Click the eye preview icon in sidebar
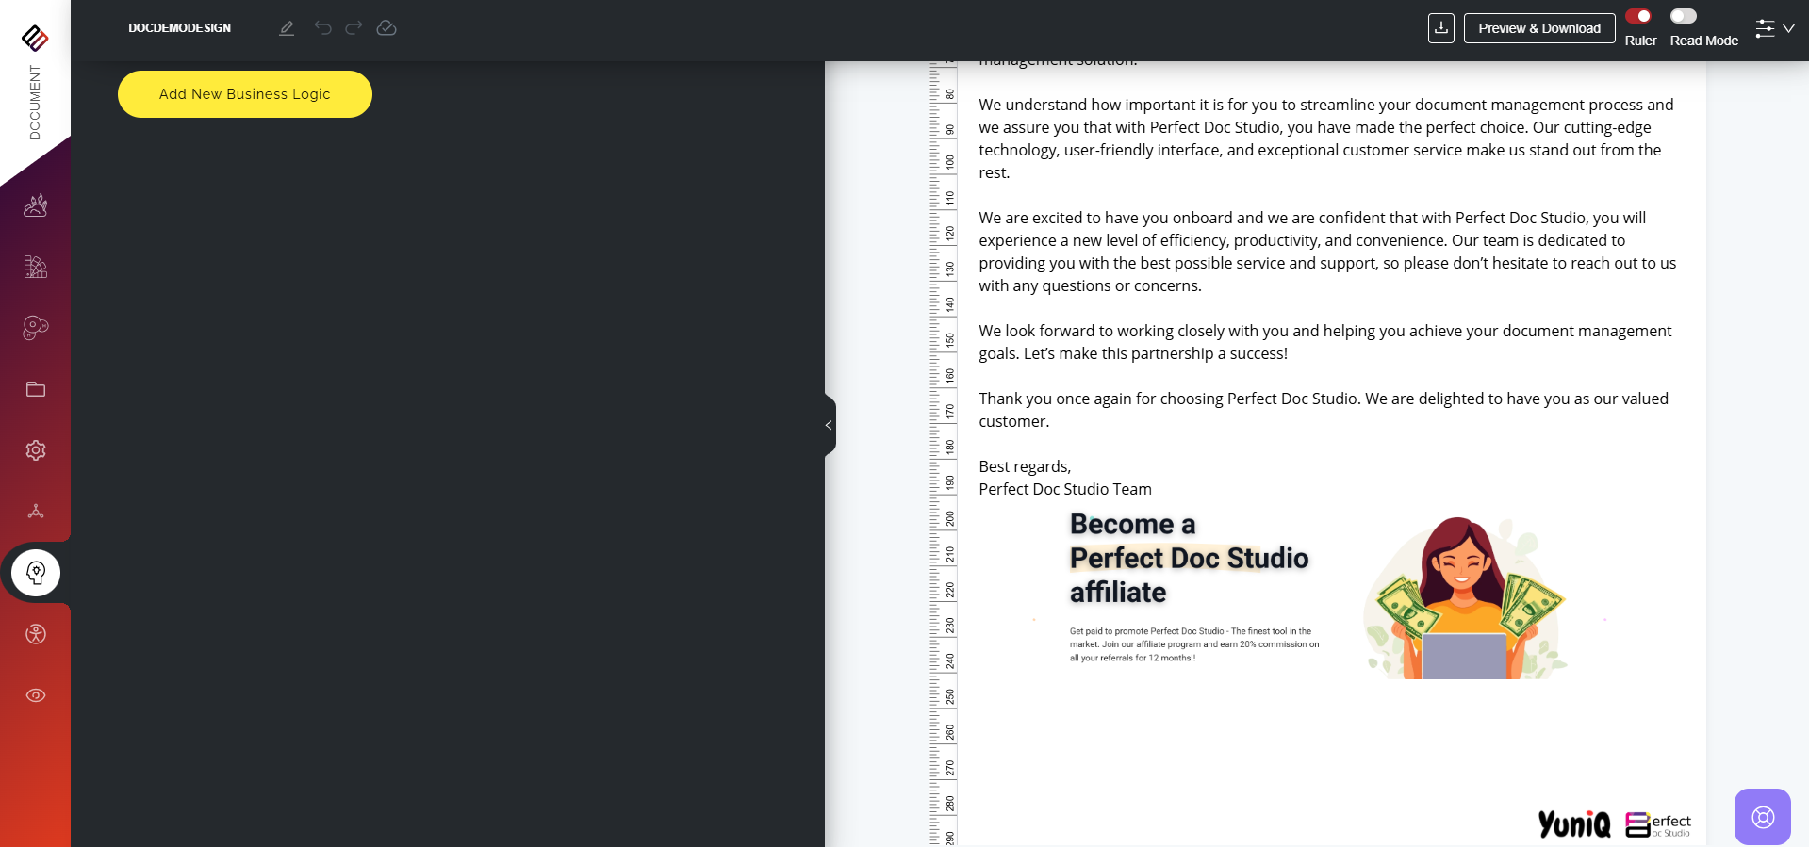Viewport: 1809px width, 847px height. pyautogui.click(x=36, y=695)
